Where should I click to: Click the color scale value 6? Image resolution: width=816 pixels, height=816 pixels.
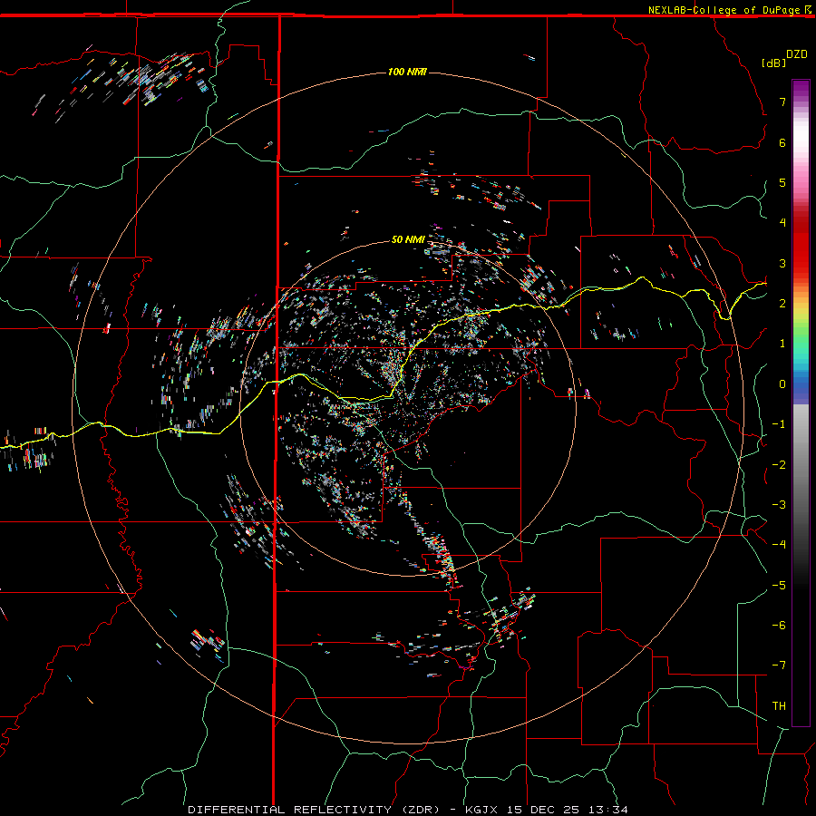(x=782, y=142)
